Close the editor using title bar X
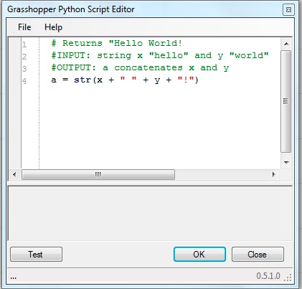Image resolution: width=302 pixels, height=289 pixels. 288,10
